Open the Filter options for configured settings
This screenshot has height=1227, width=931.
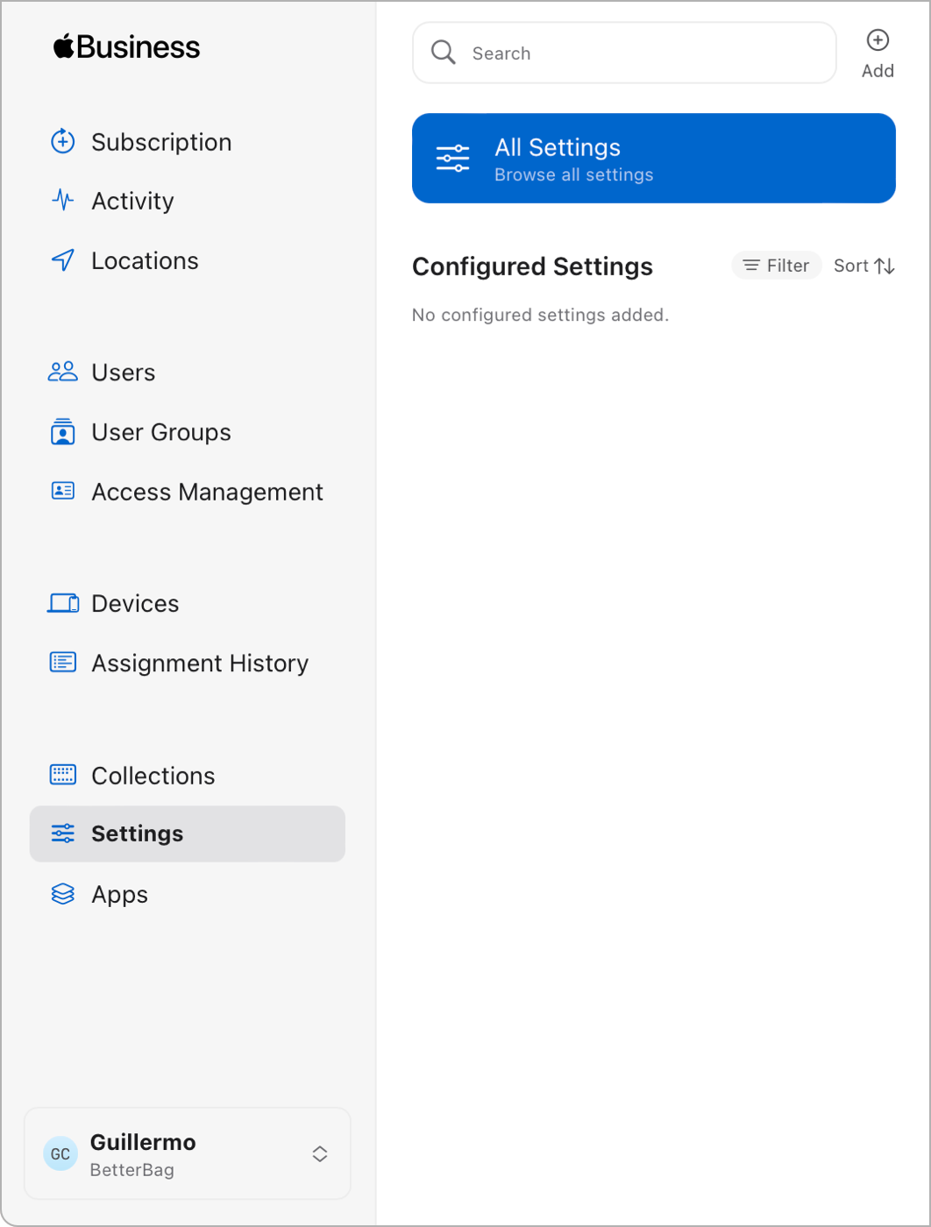[776, 266]
